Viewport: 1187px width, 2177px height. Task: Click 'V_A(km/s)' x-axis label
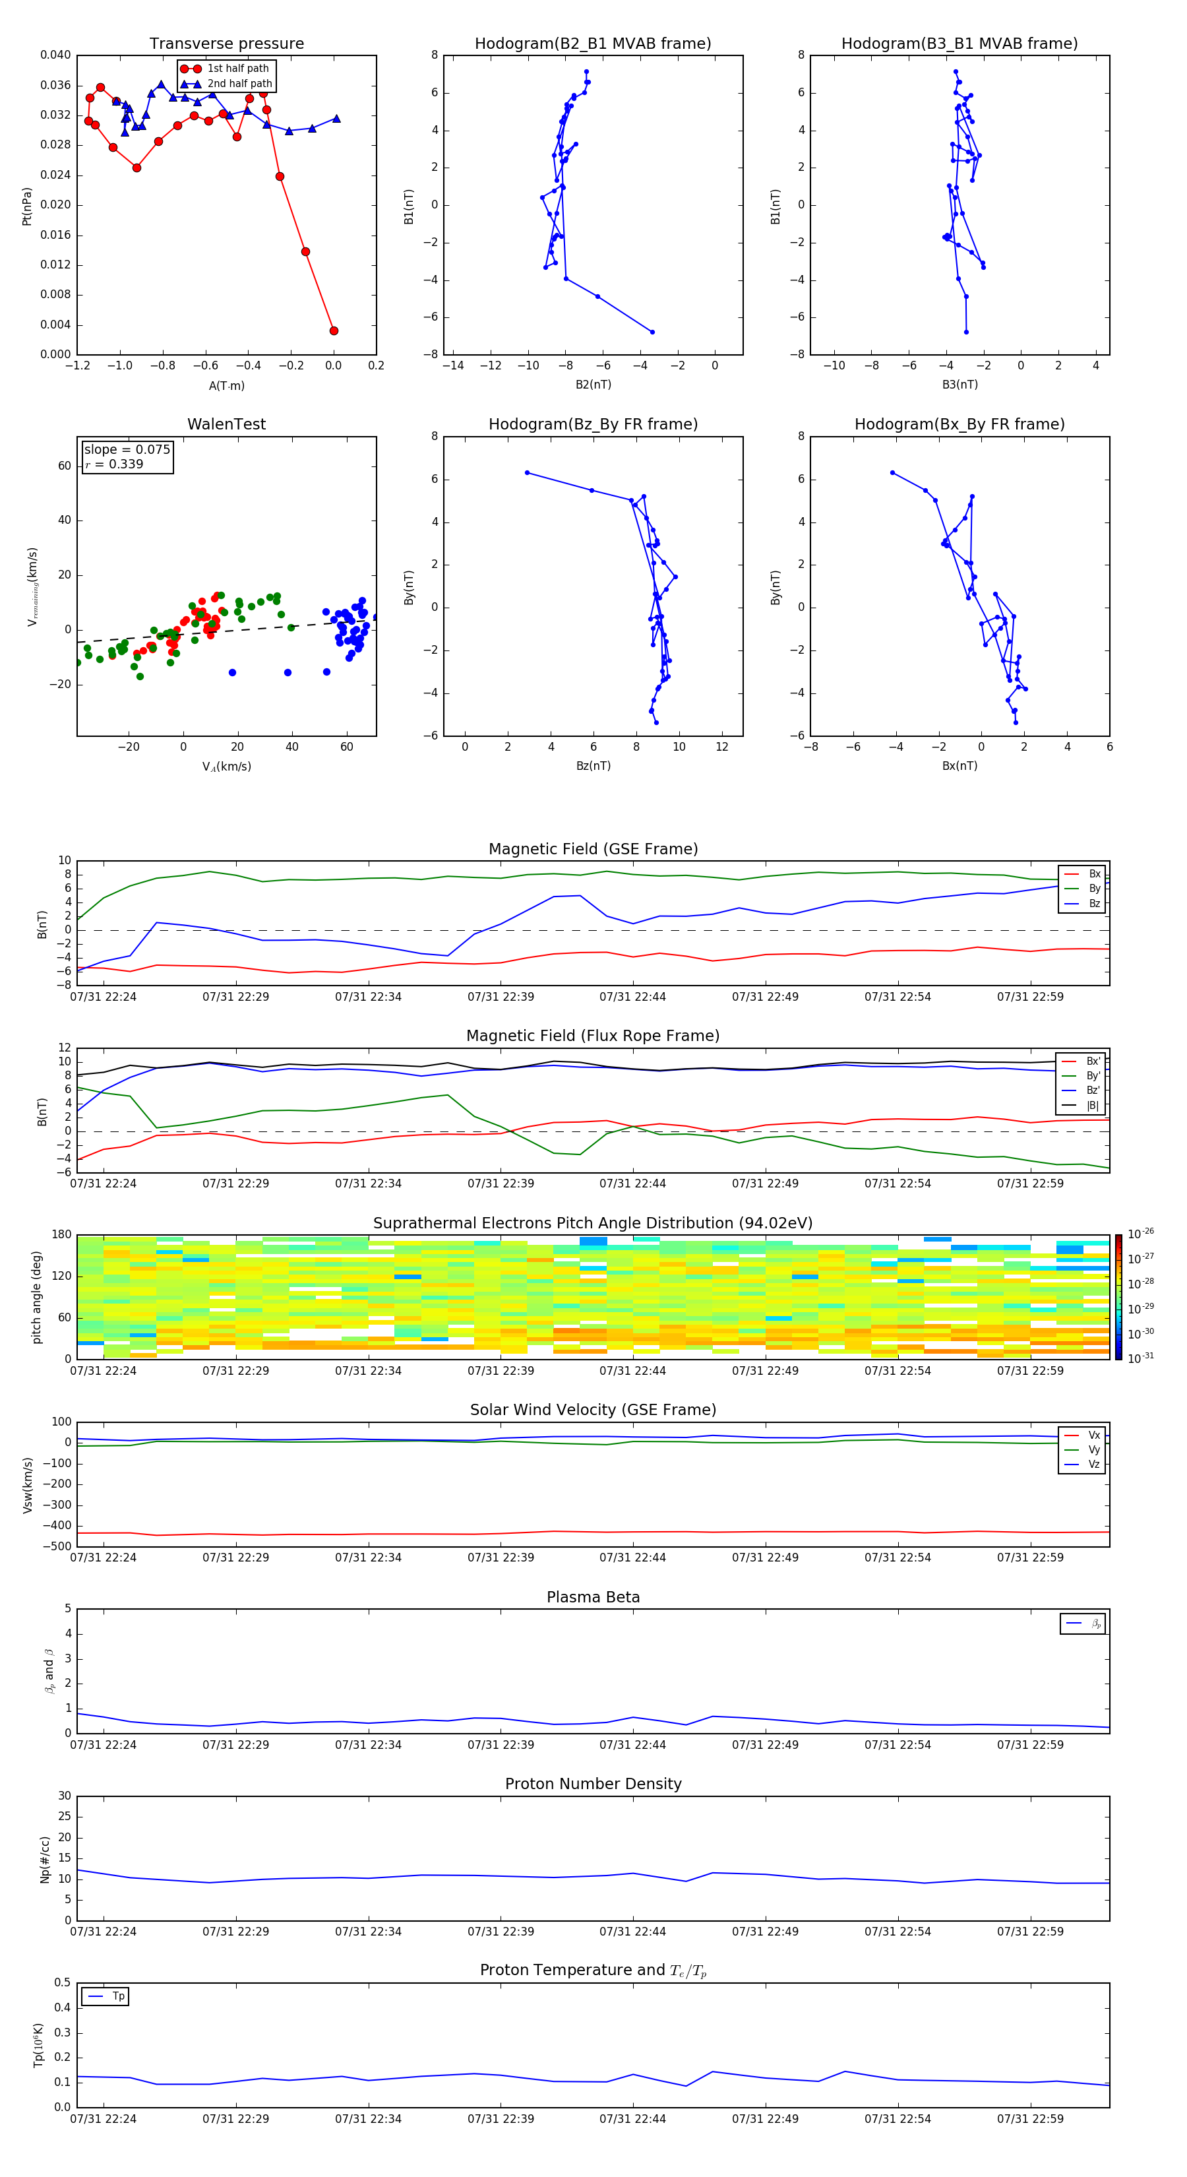[226, 767]
